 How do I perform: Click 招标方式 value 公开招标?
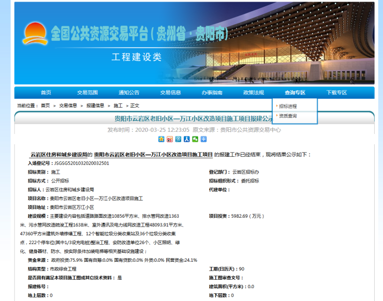[60, 181]
